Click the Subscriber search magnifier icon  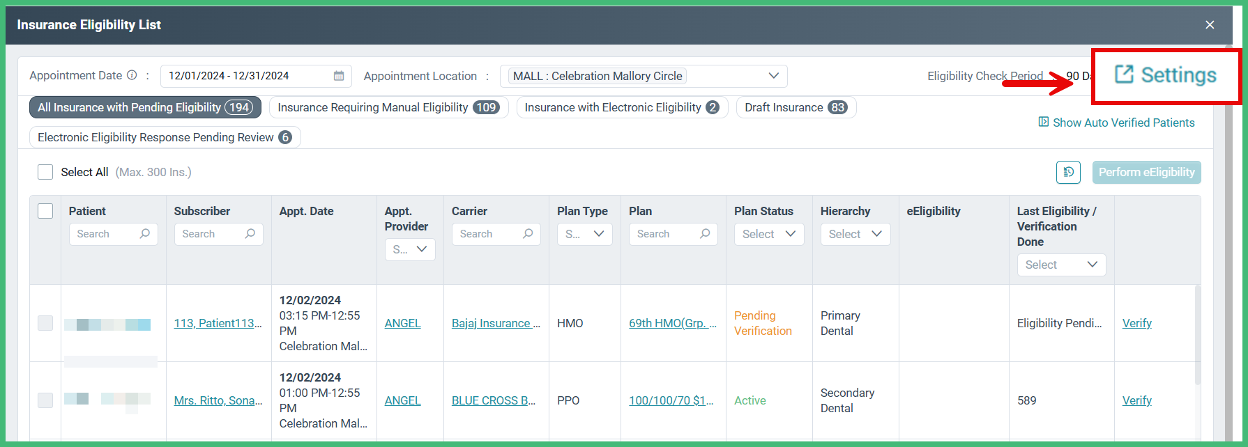point(250,234)
